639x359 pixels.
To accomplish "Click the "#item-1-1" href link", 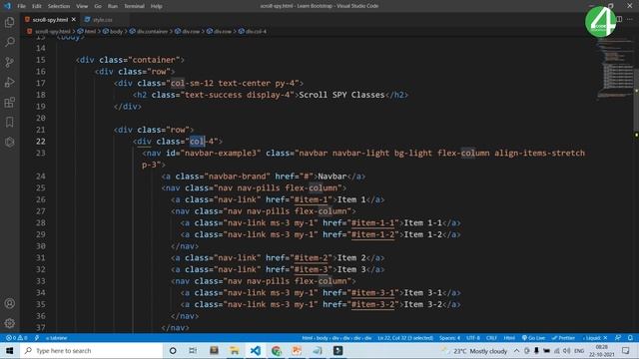I will click(x=372, y=223).
